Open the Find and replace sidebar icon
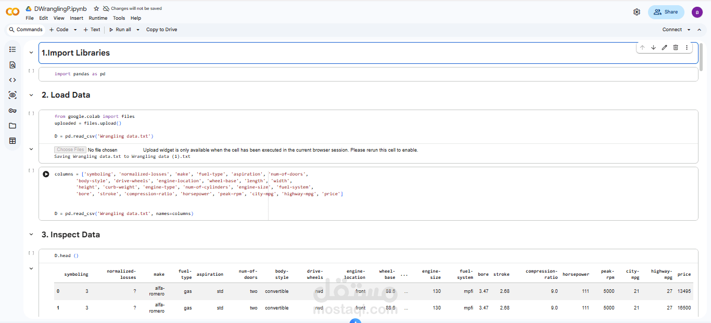This screenshot has height=323, width=711. tap(12, 65)
